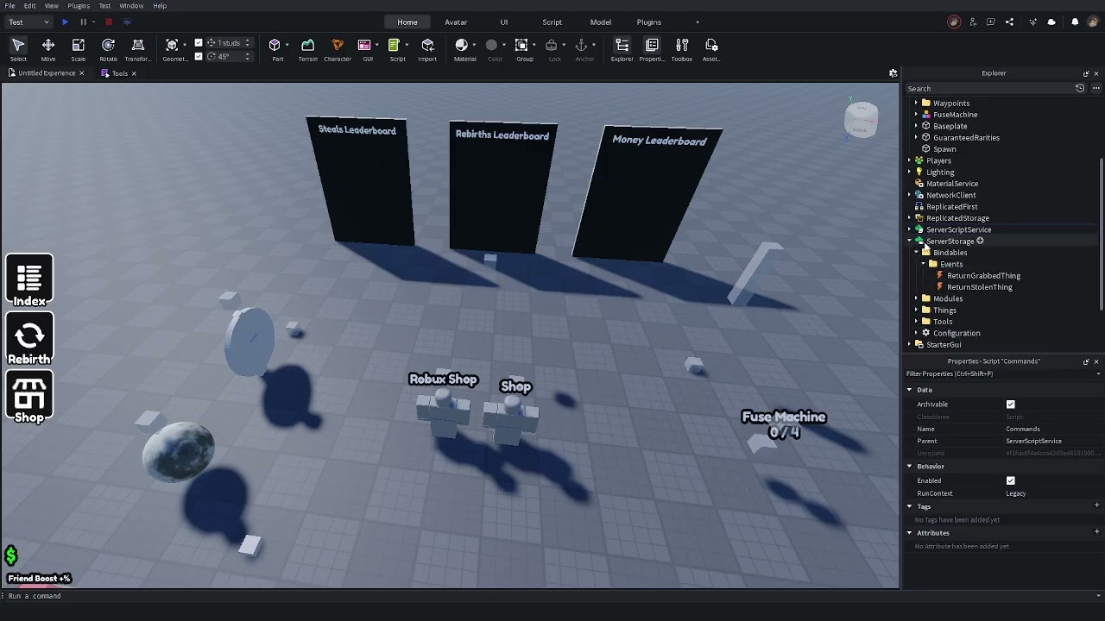Screen dimensions: 1105x621
Task: Activate the Move tool
Action: click(48, 50)
